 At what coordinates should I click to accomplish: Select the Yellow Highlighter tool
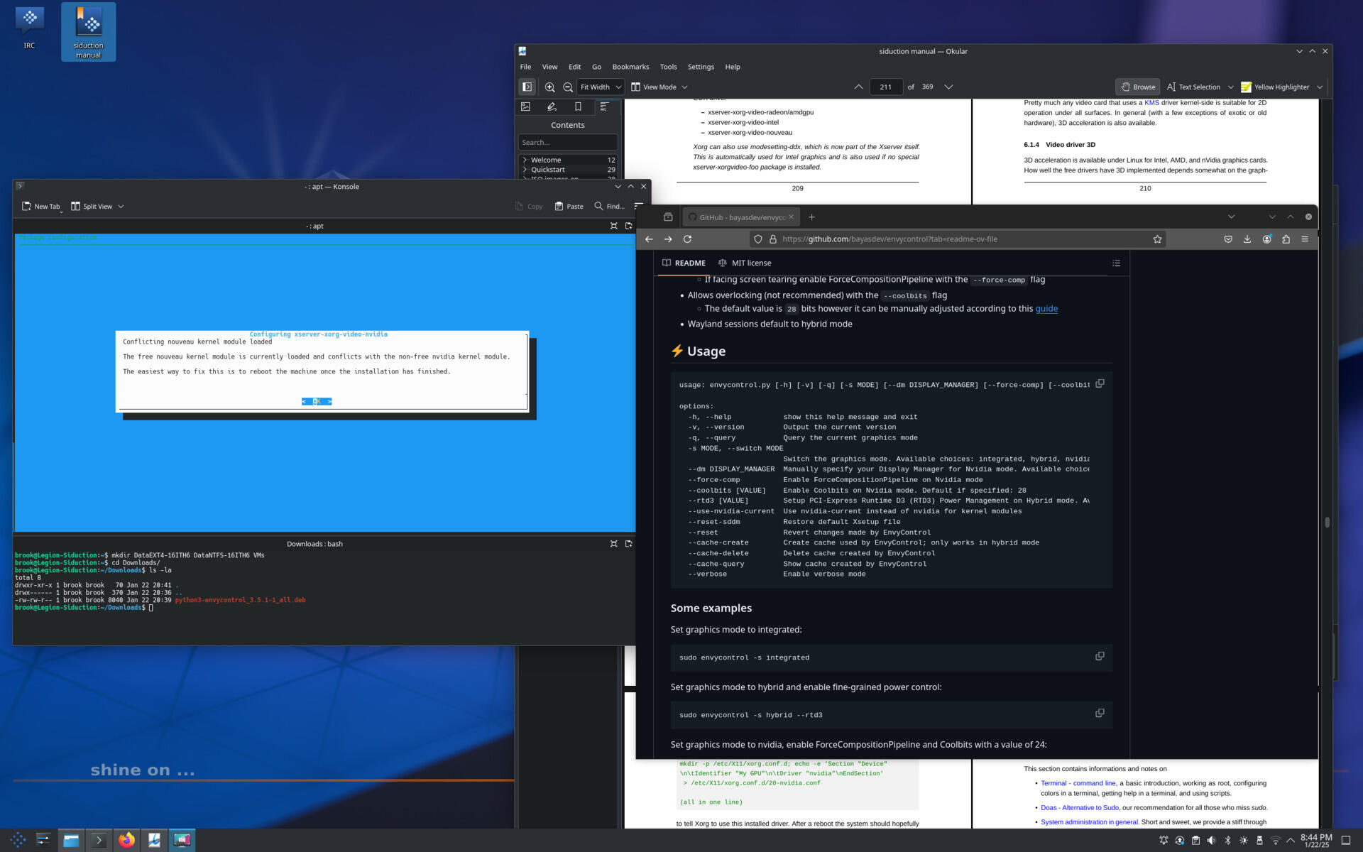(x=1275, y=87)
